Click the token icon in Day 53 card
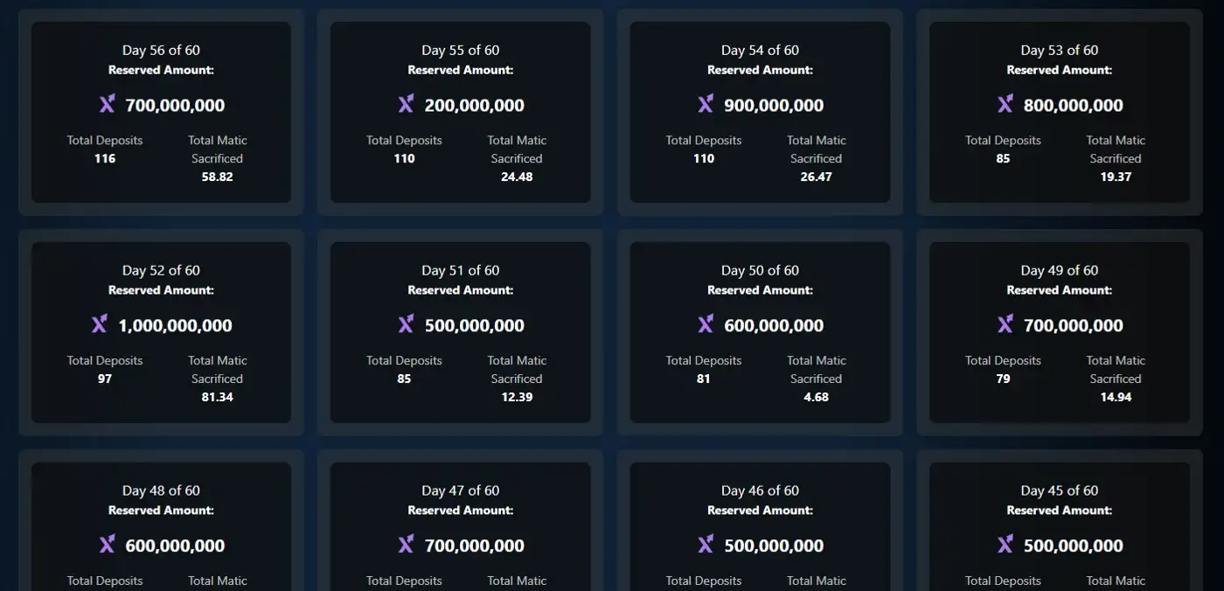The height and width of the screenshot is (591, 1224). point(1005,105)
